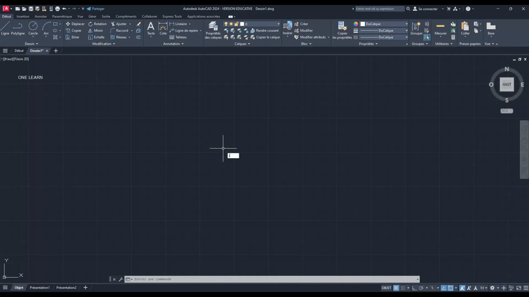Switch to the Début file tab
The height and width of the screenshot is (297, 529).
(19, 51)
